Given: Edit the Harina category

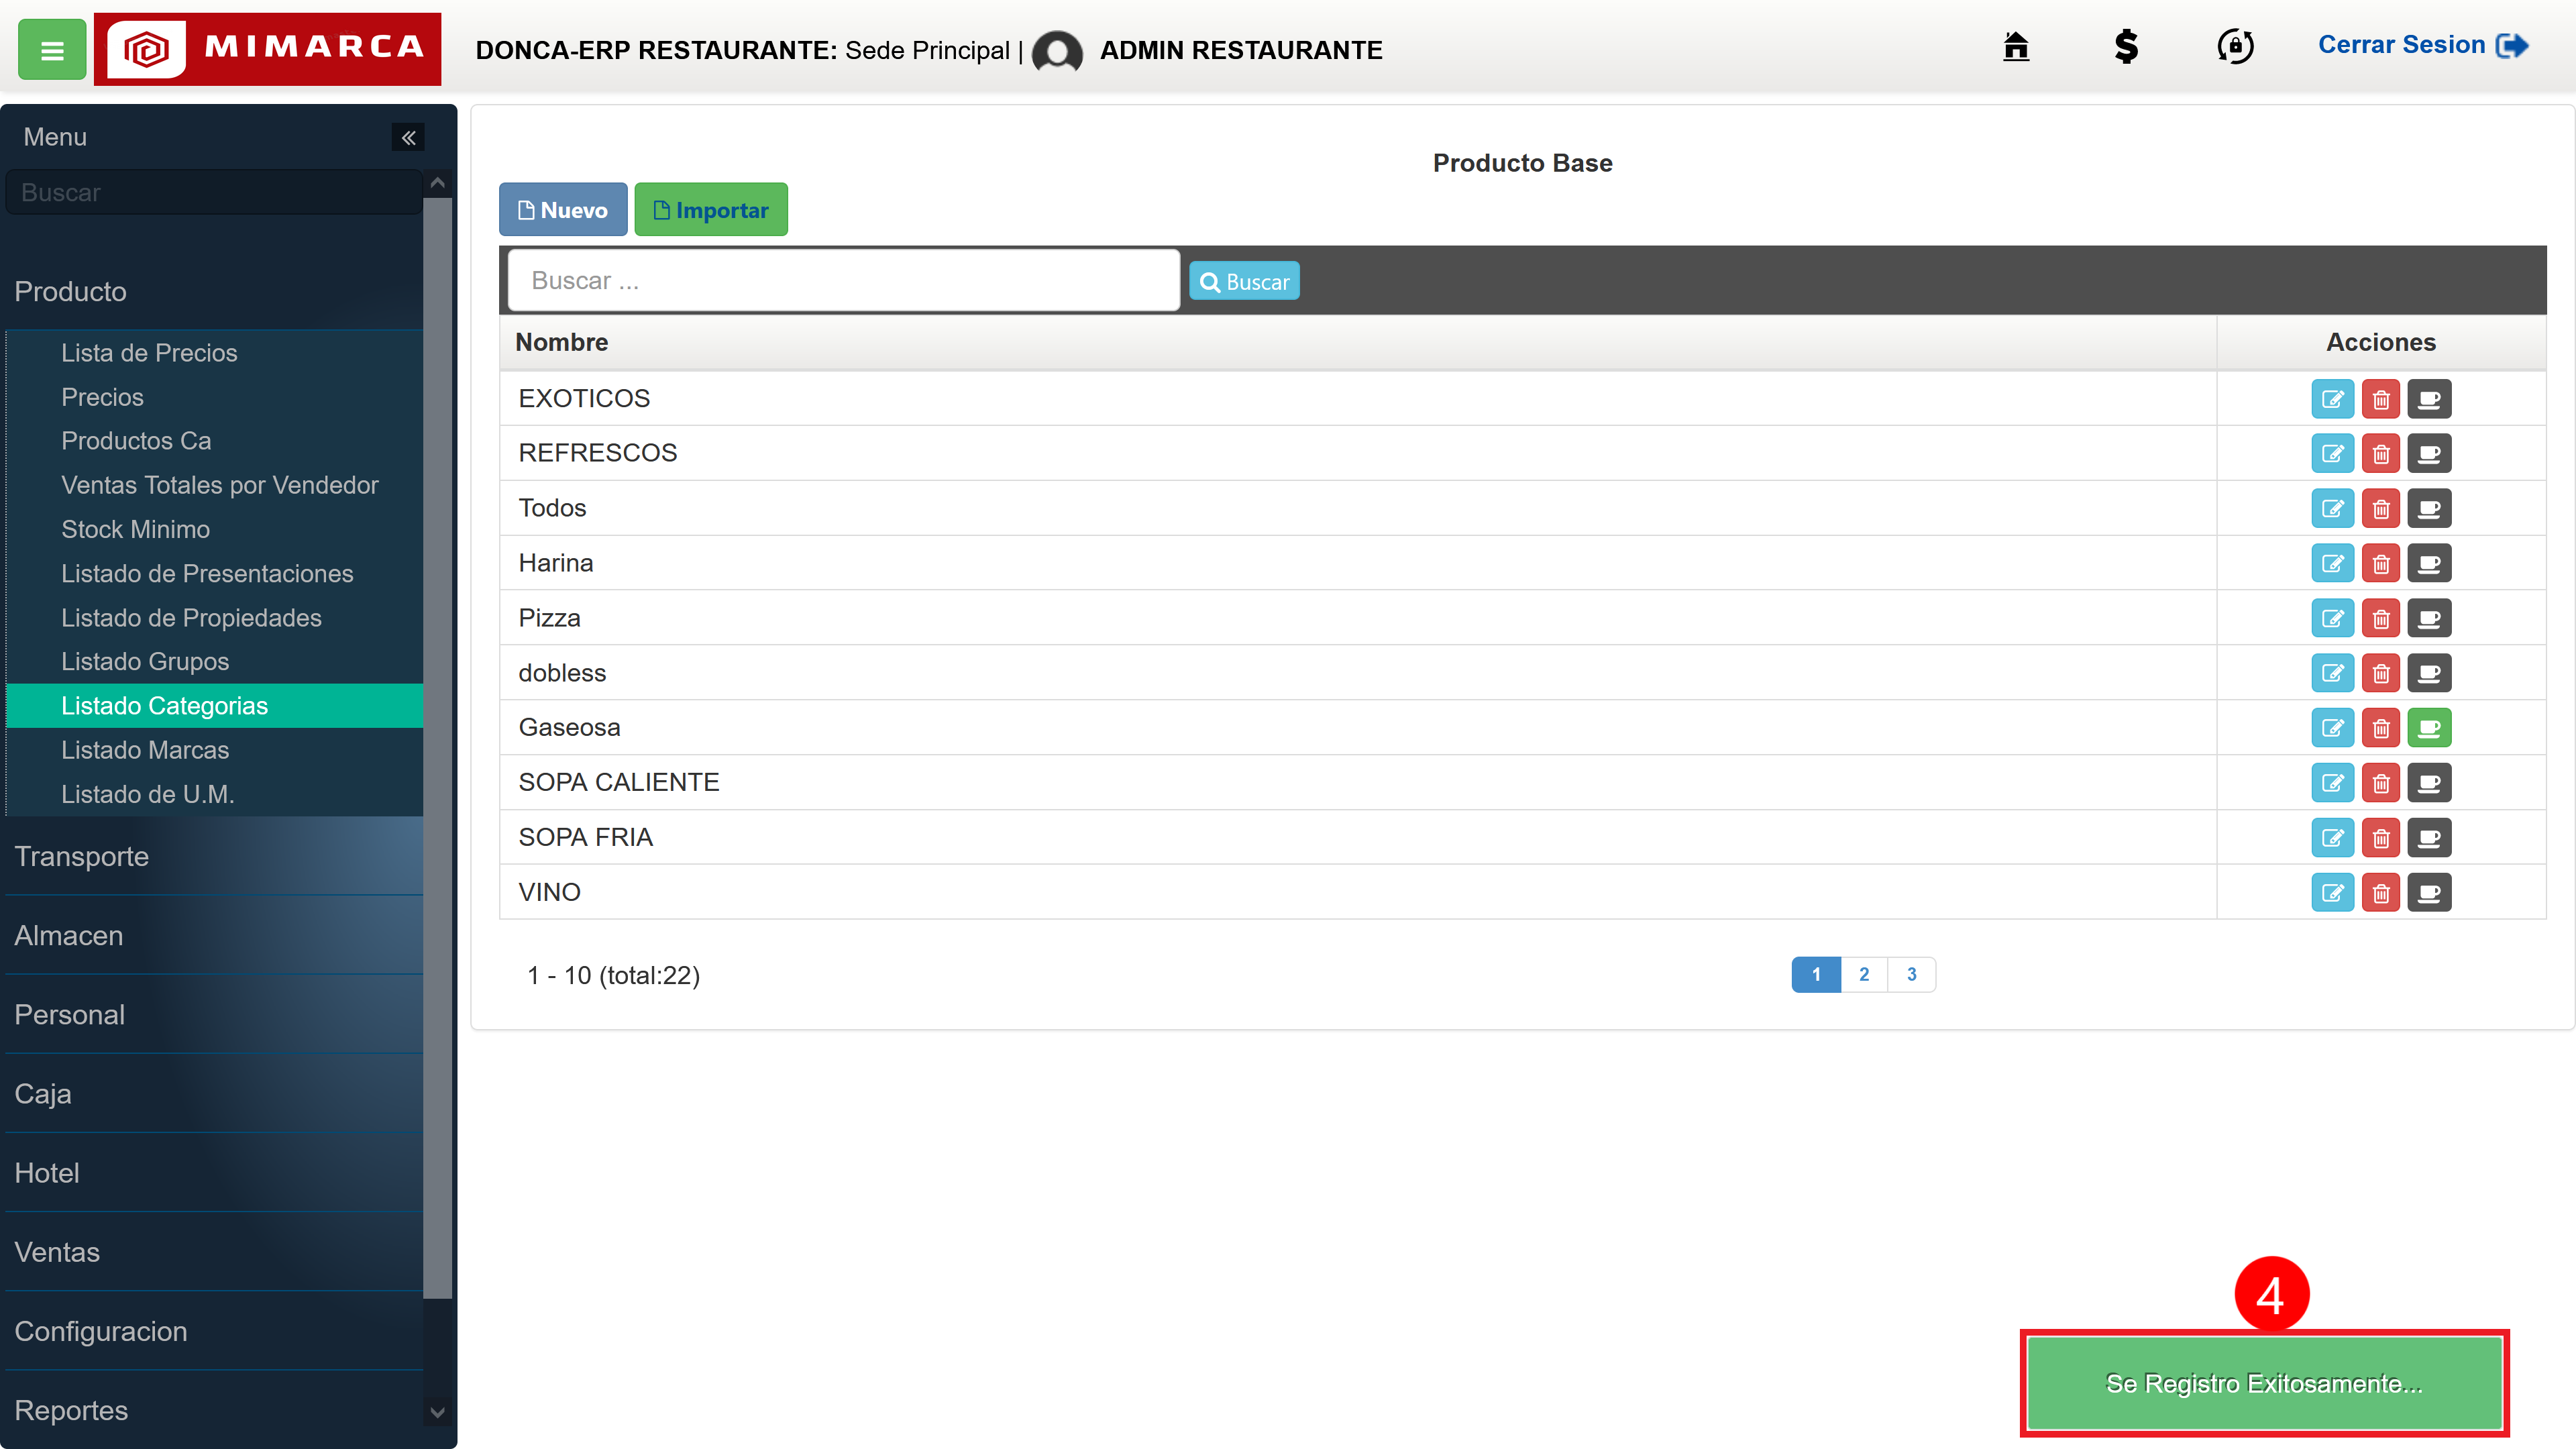Looking at the screenshot, I should [x=2332, y=564].
